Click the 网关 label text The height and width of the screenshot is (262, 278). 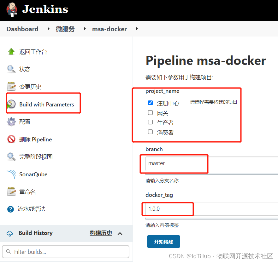(x=163, y=113)
